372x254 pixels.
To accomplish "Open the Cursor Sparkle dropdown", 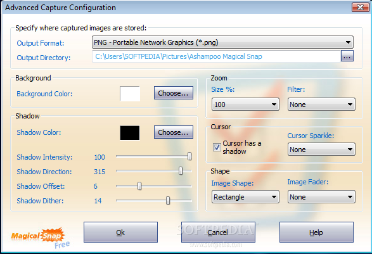I will (x=321, y=149).
